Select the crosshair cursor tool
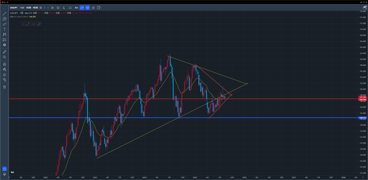This screenshot has width=368, height=180. point(4,8)
